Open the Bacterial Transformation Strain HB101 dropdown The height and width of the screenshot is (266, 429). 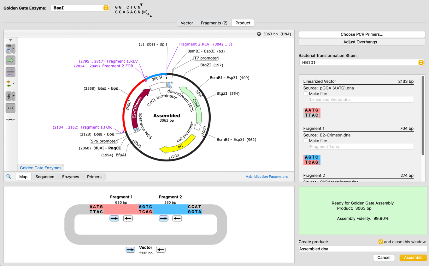(361, 63)
